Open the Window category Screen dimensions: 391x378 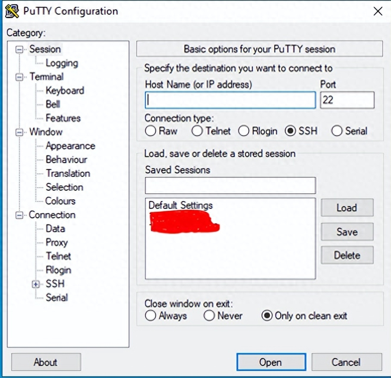(46, 132)
